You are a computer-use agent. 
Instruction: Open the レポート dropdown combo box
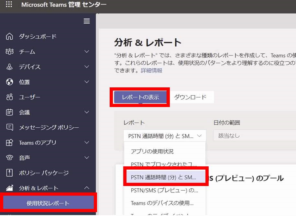click(165, 136)
